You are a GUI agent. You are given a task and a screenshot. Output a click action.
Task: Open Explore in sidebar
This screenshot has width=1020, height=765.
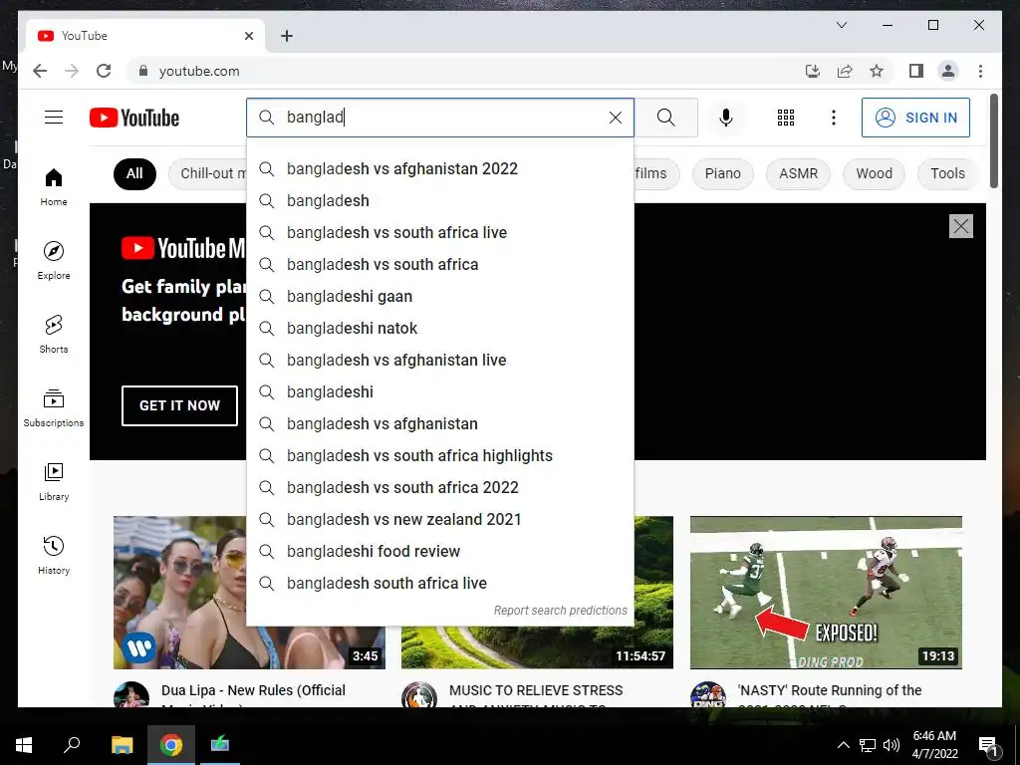coord(54,260)
